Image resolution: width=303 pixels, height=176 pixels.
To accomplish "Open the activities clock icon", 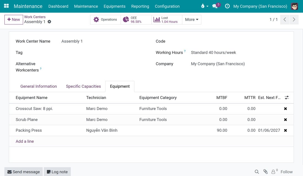I will coord(227,6).
